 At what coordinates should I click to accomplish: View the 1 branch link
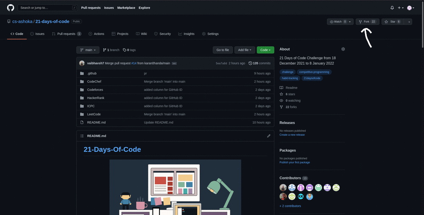click(111, 50)
